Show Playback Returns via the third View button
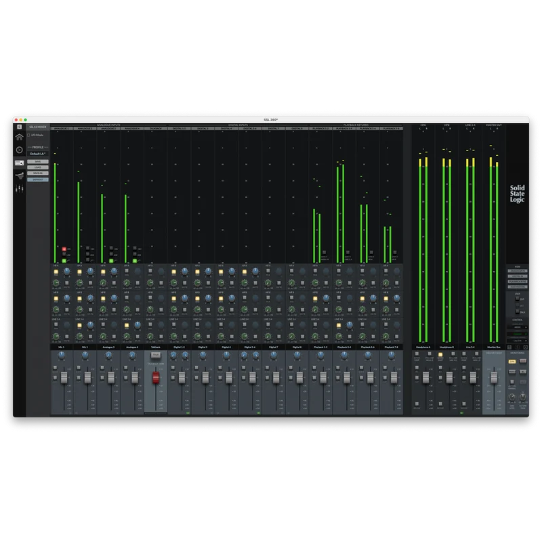Image resolution: width=542 pixels, height=542 pixels. point(518,281)
